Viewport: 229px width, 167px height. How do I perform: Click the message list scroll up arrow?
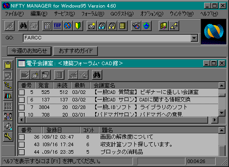pos(222,130)
